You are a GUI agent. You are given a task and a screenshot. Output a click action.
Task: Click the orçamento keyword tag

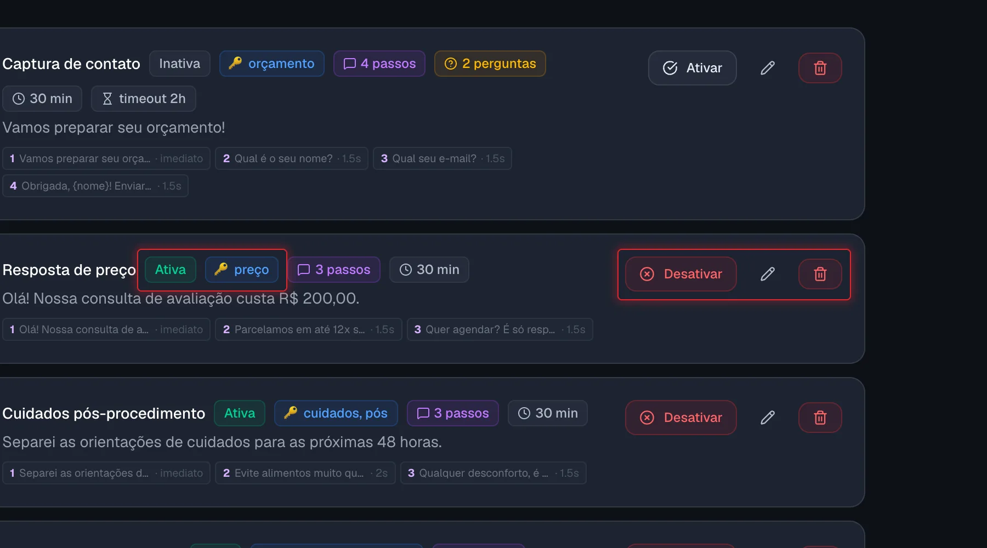[x=271, y=64]
